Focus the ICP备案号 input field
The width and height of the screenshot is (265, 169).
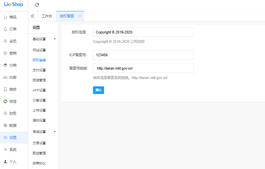[143, 55]
